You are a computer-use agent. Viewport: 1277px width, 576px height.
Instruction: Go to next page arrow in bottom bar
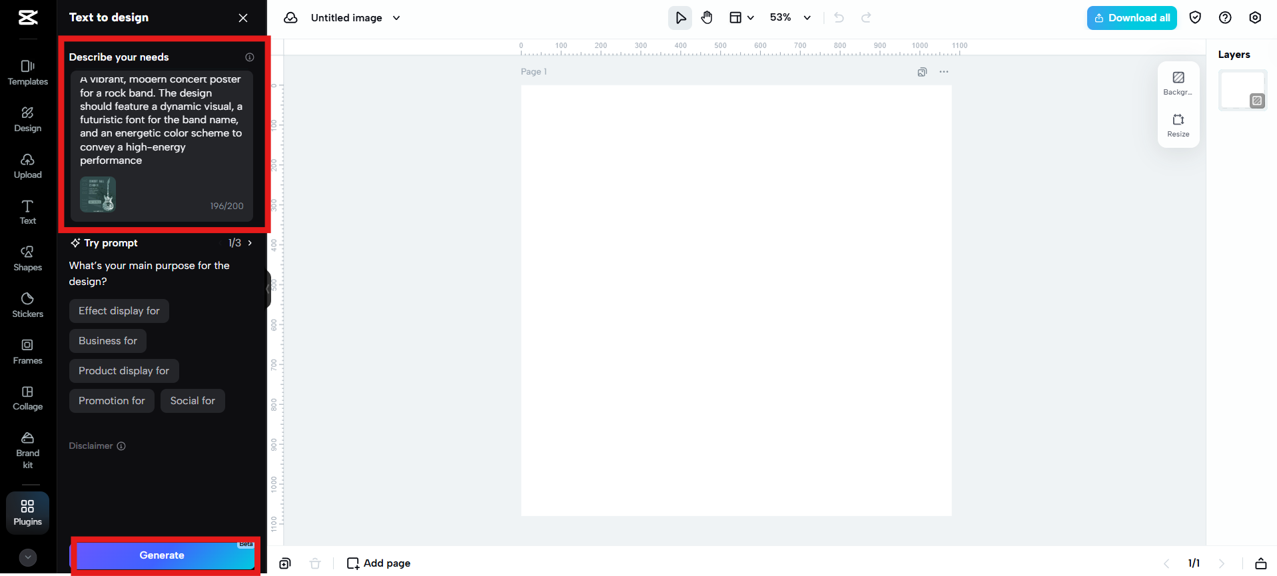click(1222, 563)
